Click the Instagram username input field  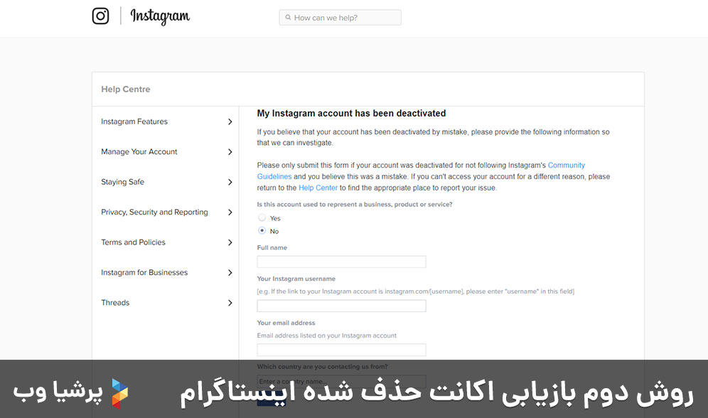[x=340, y=306]
